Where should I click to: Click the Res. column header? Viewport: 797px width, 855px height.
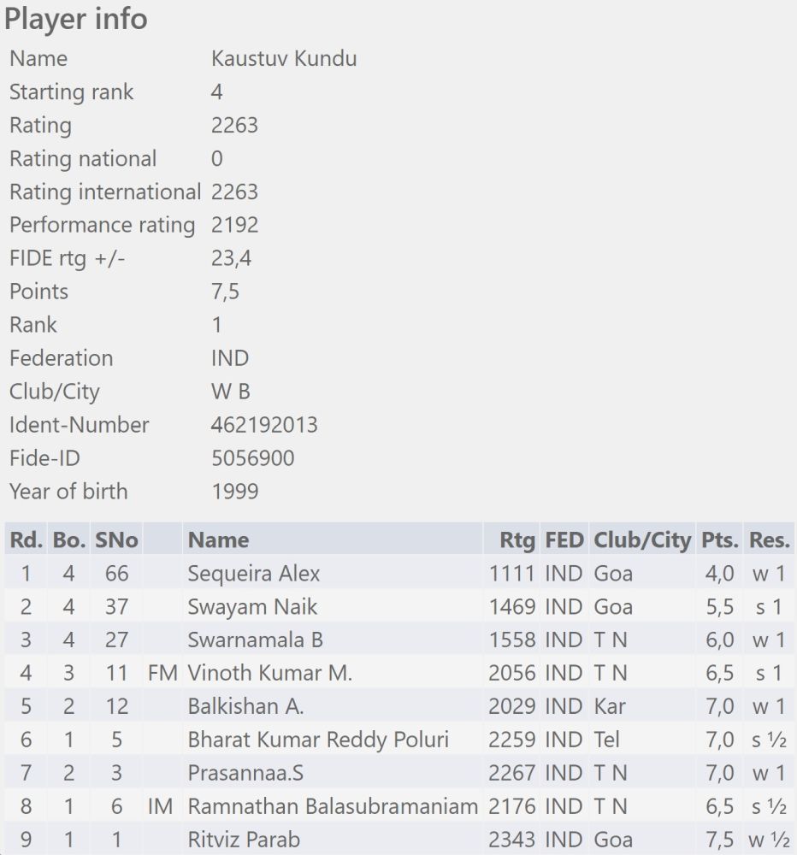[x=770, y=540]
